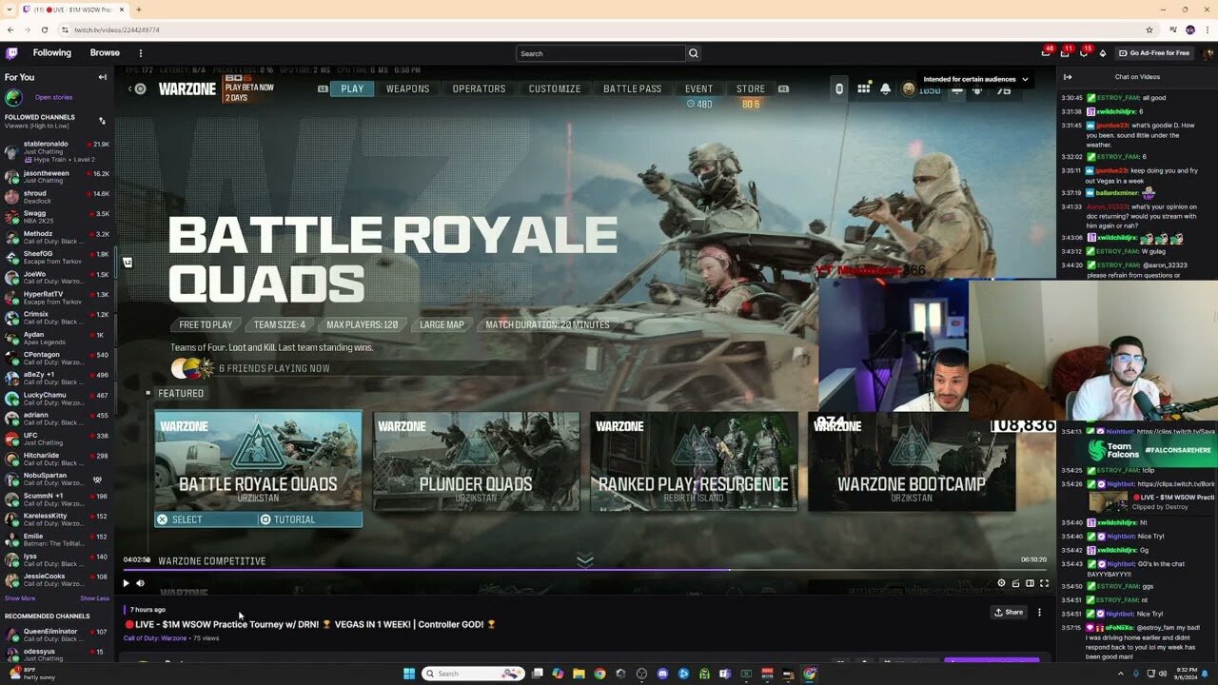
Task: Open stableronaldo's channel in sidebar
Action: pyautogui.click(x=57, y=150)
